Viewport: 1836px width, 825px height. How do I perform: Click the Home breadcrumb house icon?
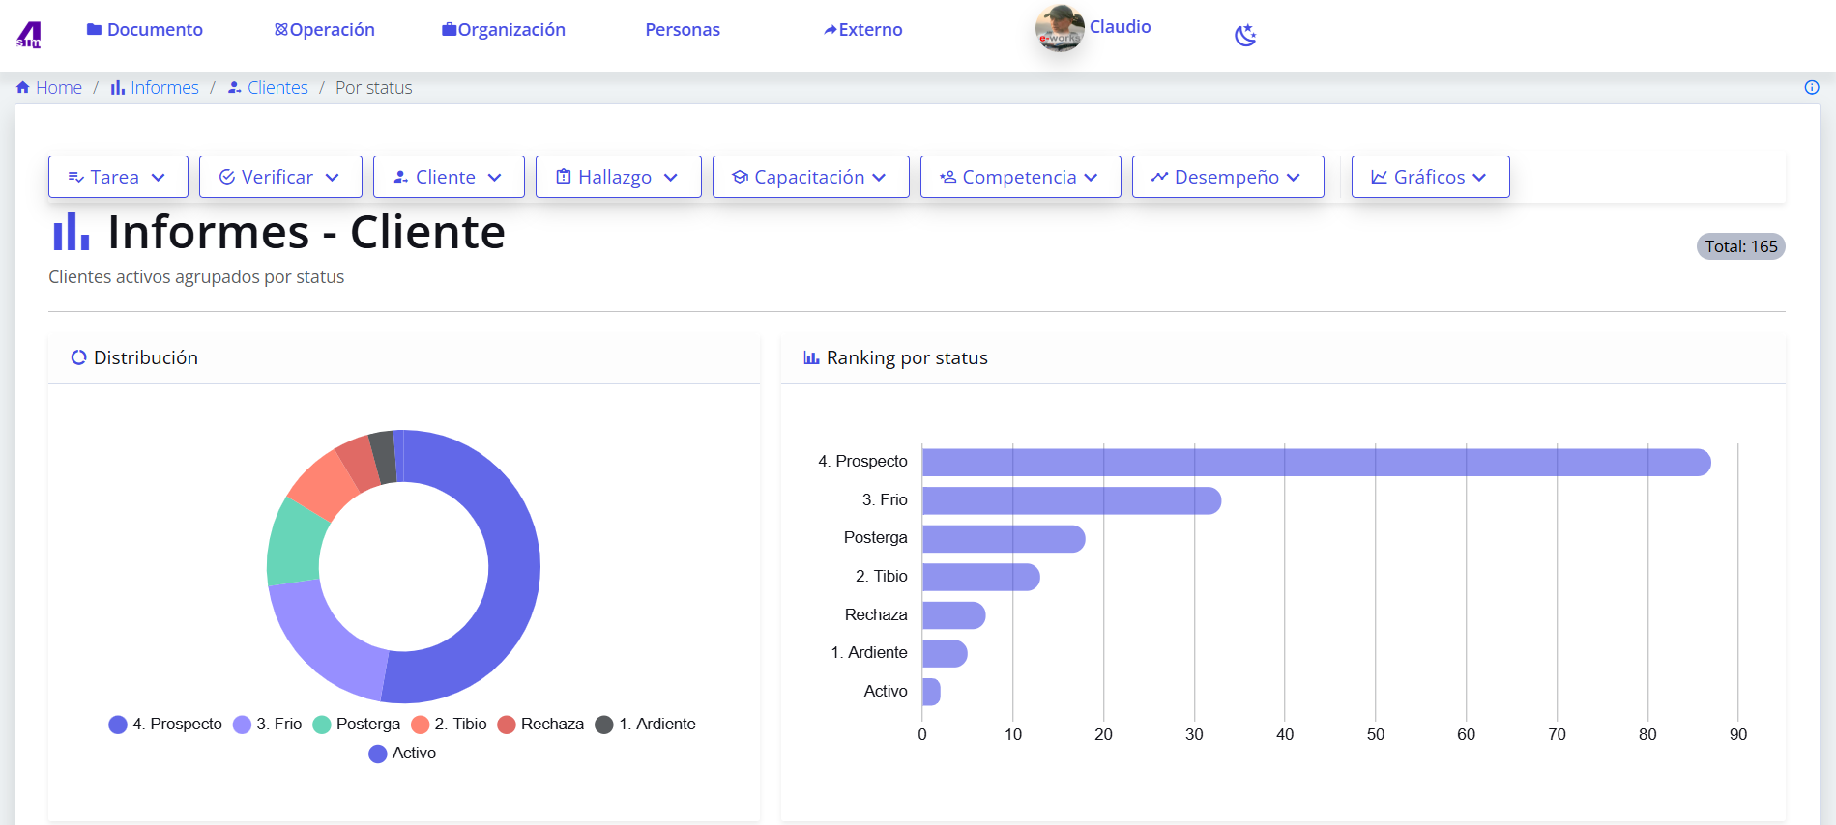coord(23,87)
